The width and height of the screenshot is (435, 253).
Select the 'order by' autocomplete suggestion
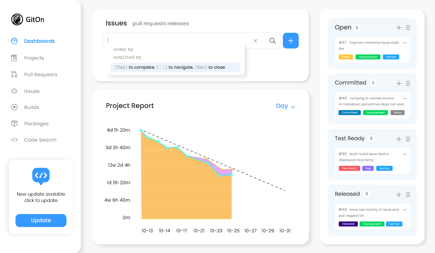click(x=123, y=49)
